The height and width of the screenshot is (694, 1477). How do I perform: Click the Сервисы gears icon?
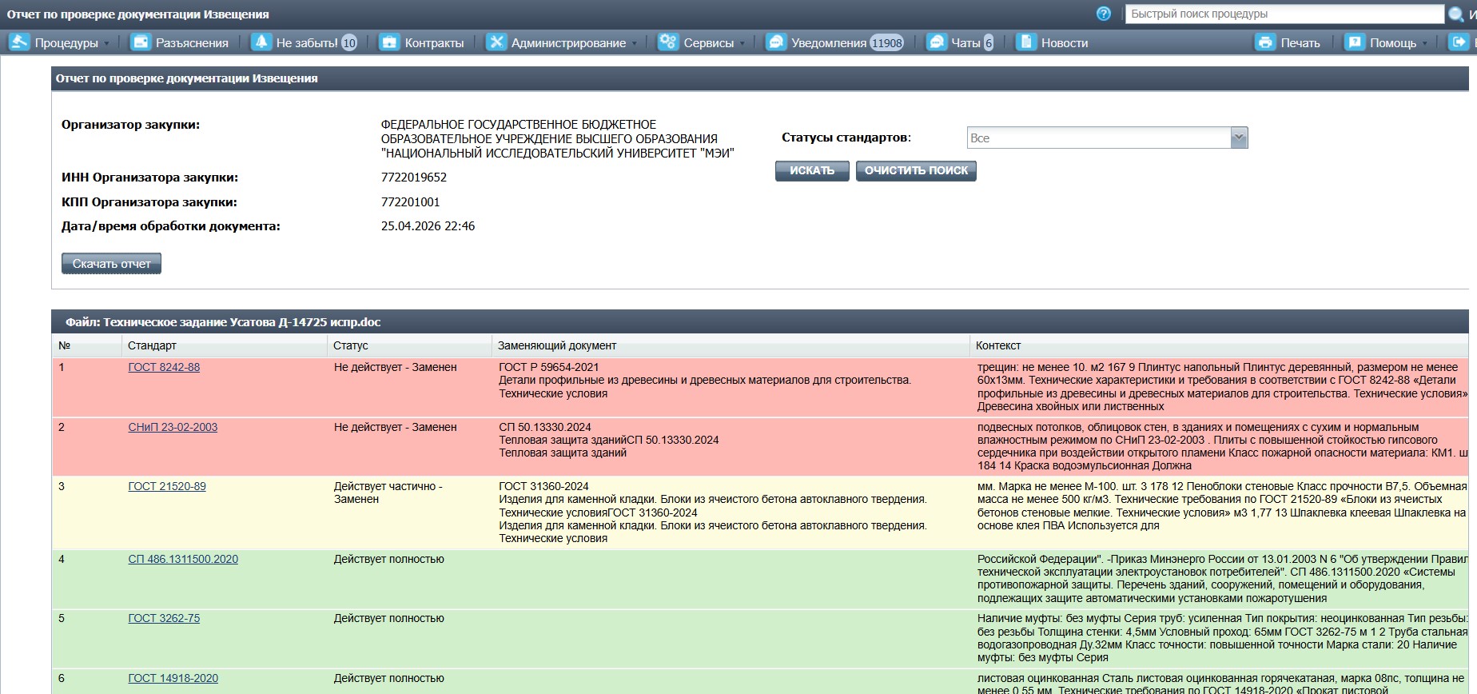[x=668, y=42]
